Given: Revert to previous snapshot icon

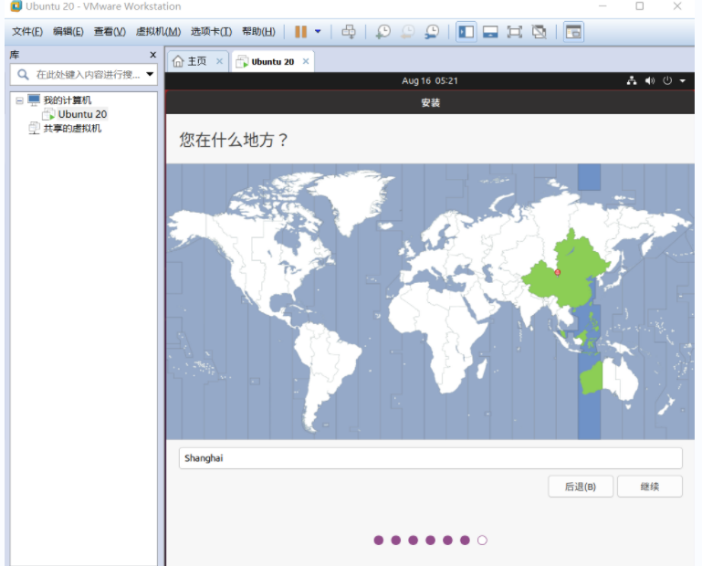Looking at the screenshot, I should (407, 32).
